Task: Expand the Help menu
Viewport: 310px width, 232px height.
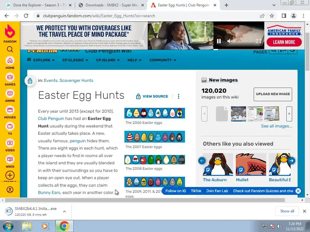Action: (134, 60)
